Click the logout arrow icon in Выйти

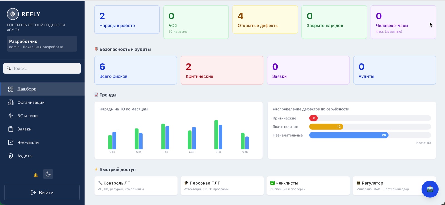tap(33, 192)
